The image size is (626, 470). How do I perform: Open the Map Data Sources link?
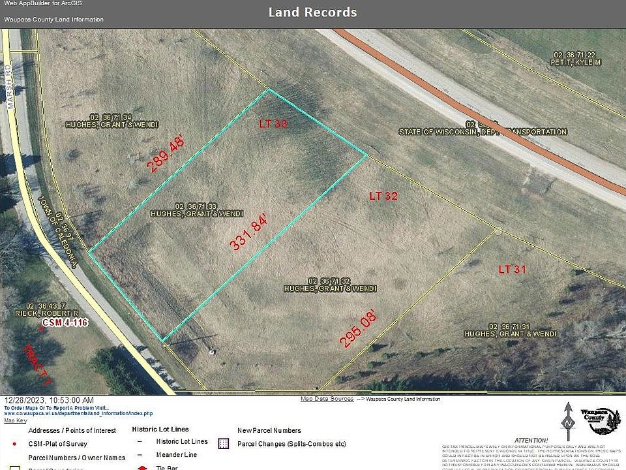[327, 399]
